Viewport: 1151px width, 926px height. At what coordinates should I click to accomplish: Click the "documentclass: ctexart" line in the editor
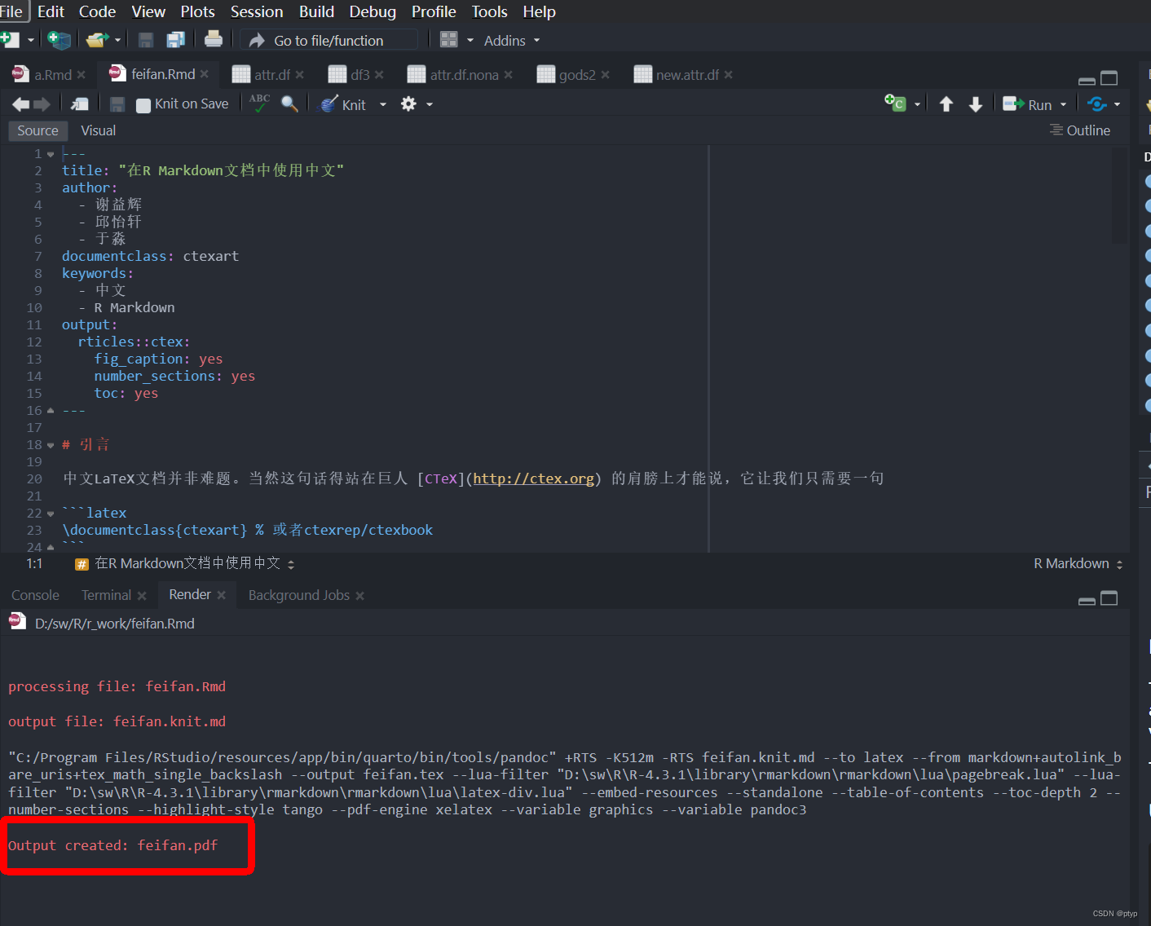pyautogui.click(x=150, y=256)
